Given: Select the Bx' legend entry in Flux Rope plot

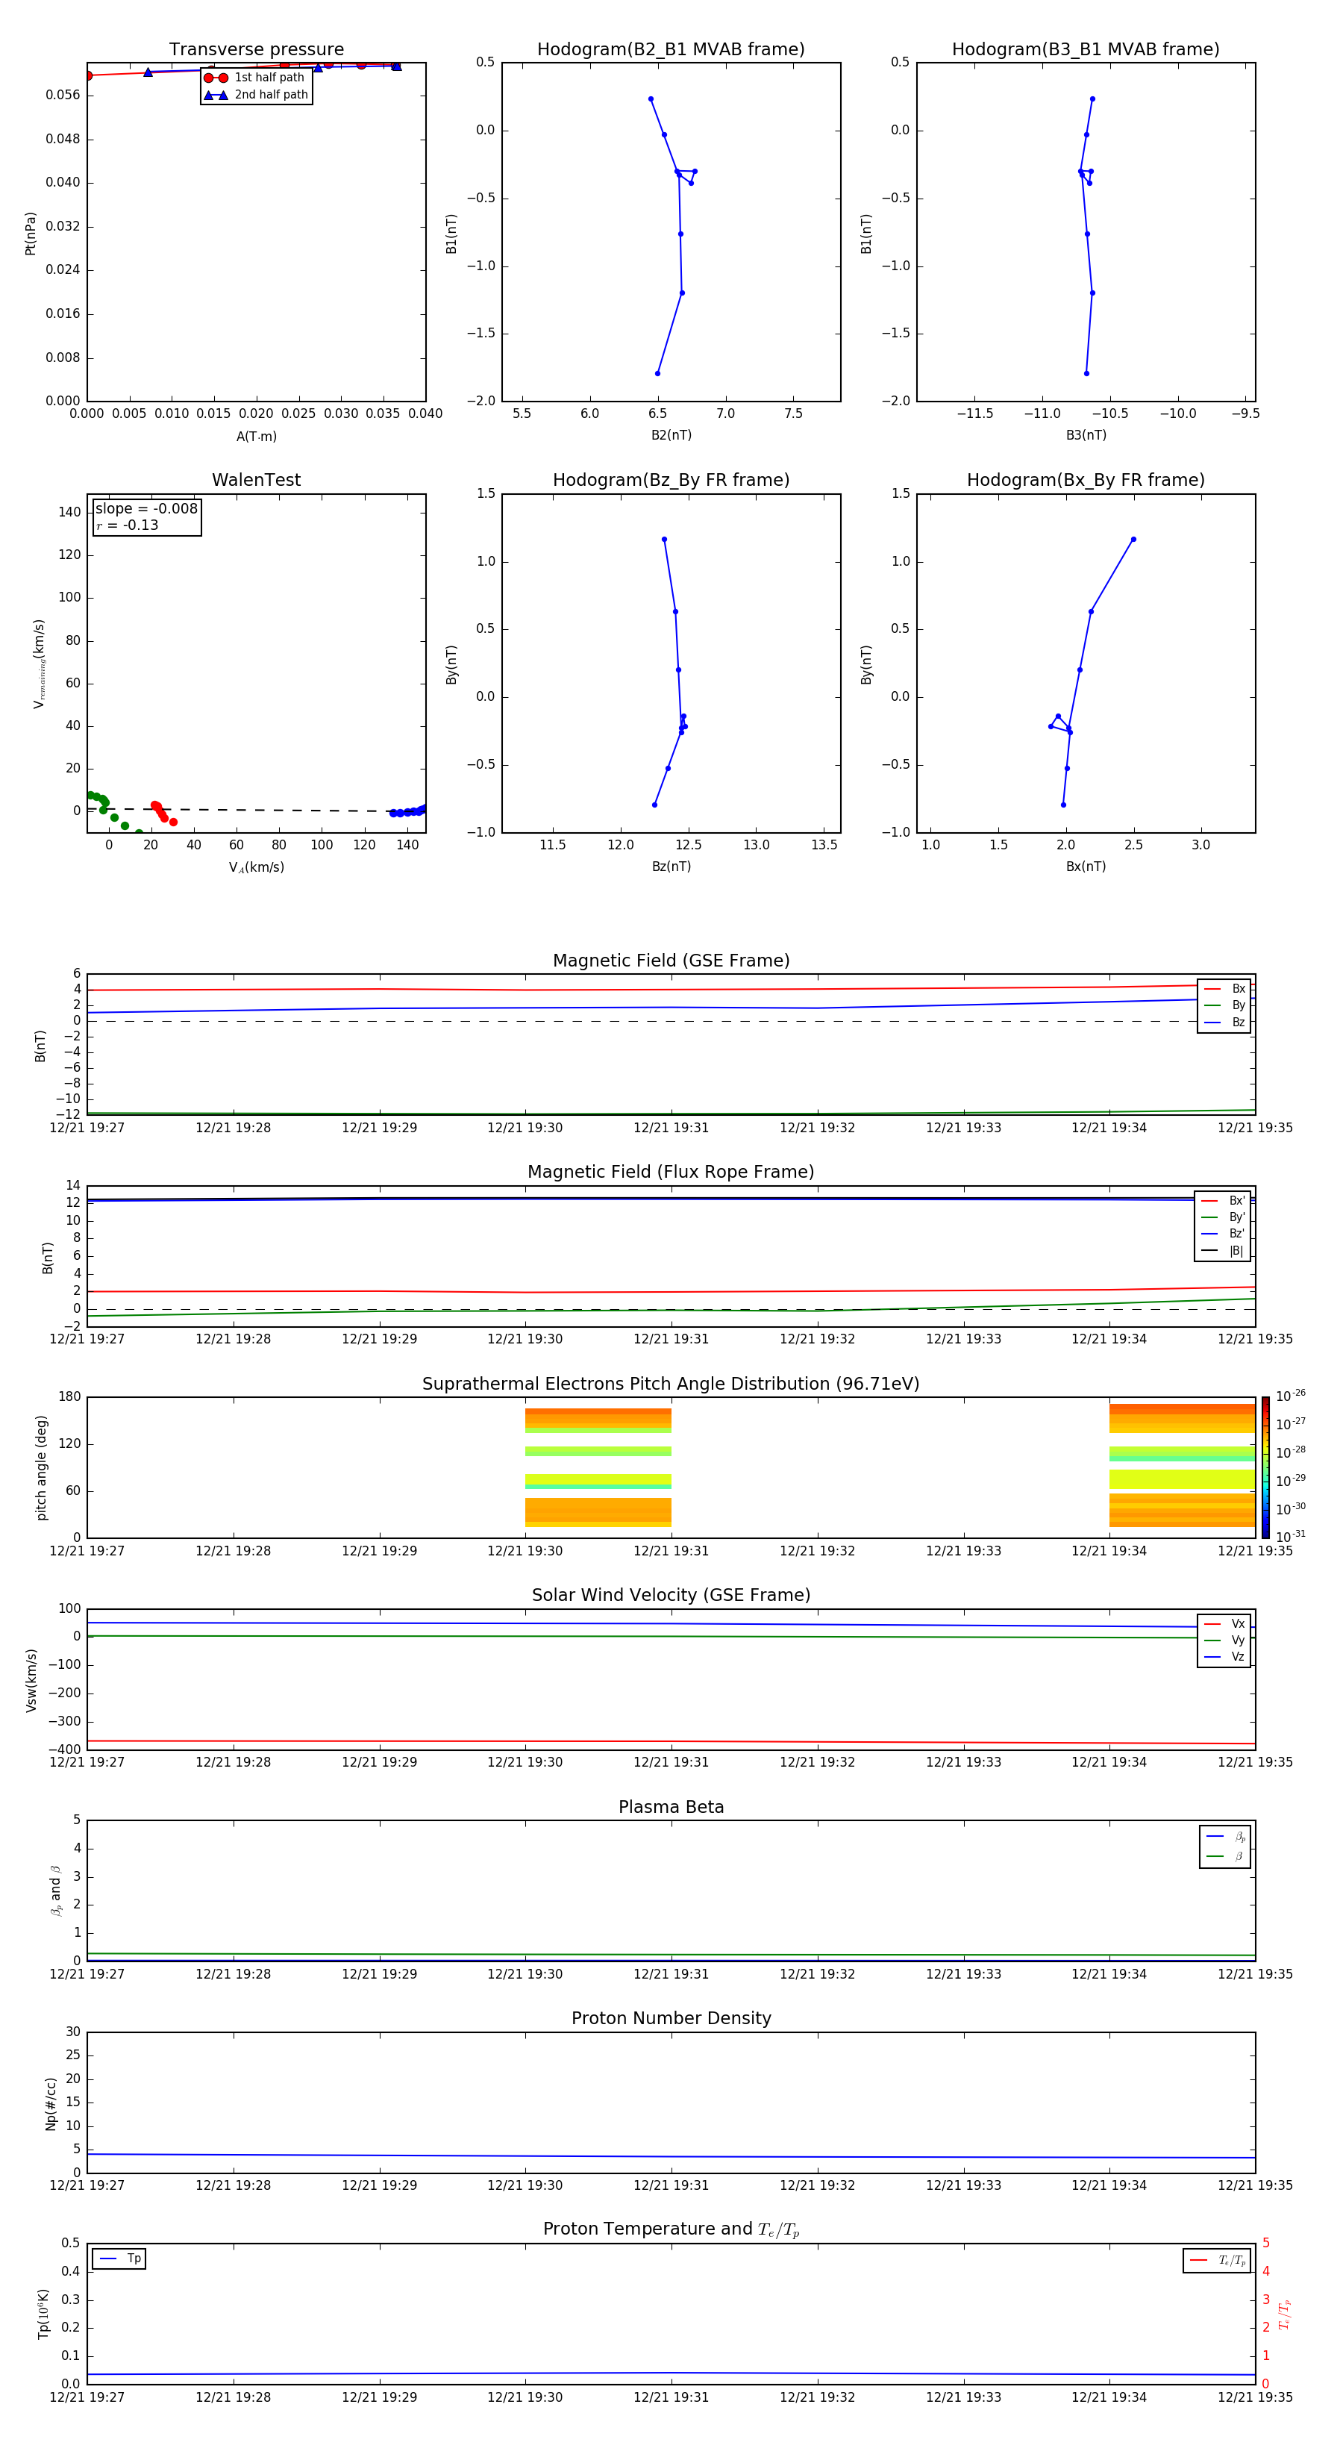Looking at the screenshot, I should pos(1223,1201).
